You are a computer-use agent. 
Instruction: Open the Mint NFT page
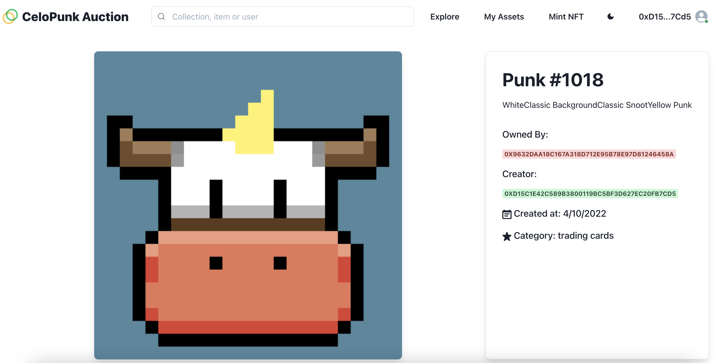pos(566,17)
